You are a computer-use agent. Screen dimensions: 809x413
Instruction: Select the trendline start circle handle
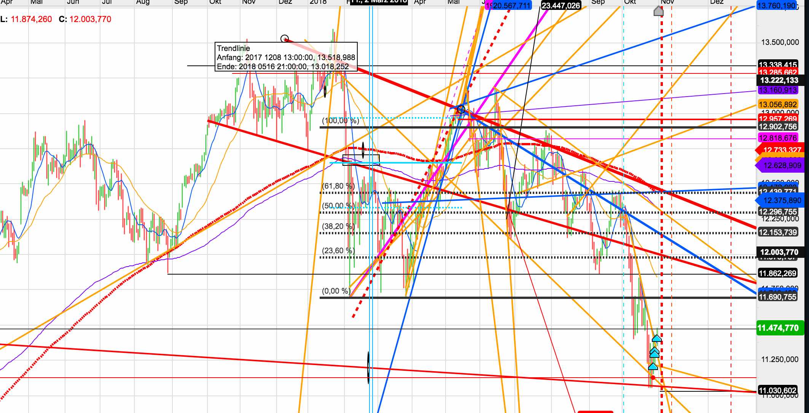(x=284, y=39)
